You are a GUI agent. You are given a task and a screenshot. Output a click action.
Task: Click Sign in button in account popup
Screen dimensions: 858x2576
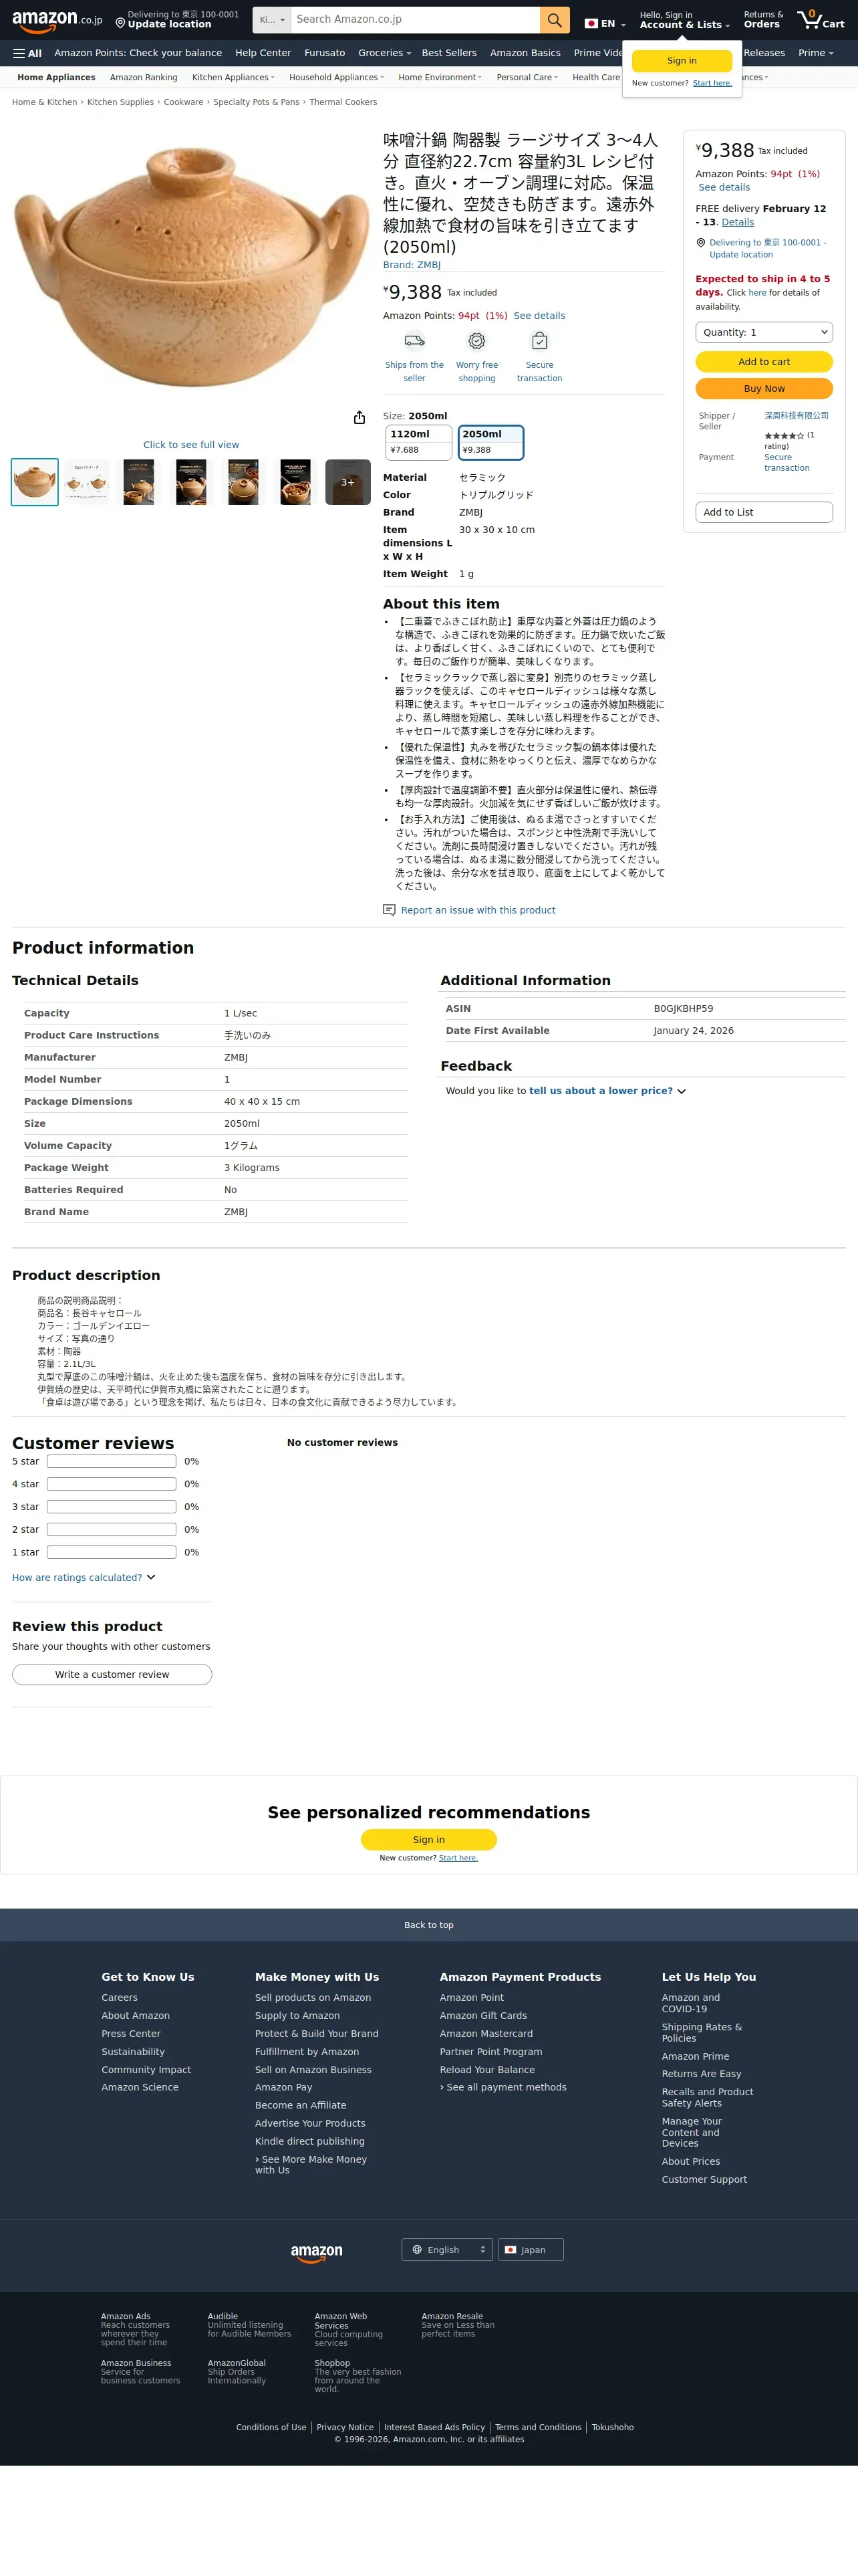[682, 61]
